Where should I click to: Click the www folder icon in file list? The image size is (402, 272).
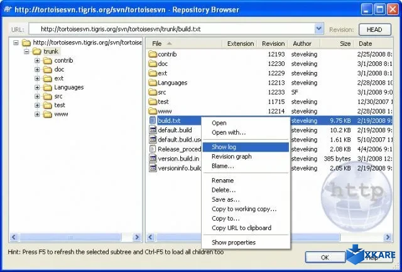(153, 111)
